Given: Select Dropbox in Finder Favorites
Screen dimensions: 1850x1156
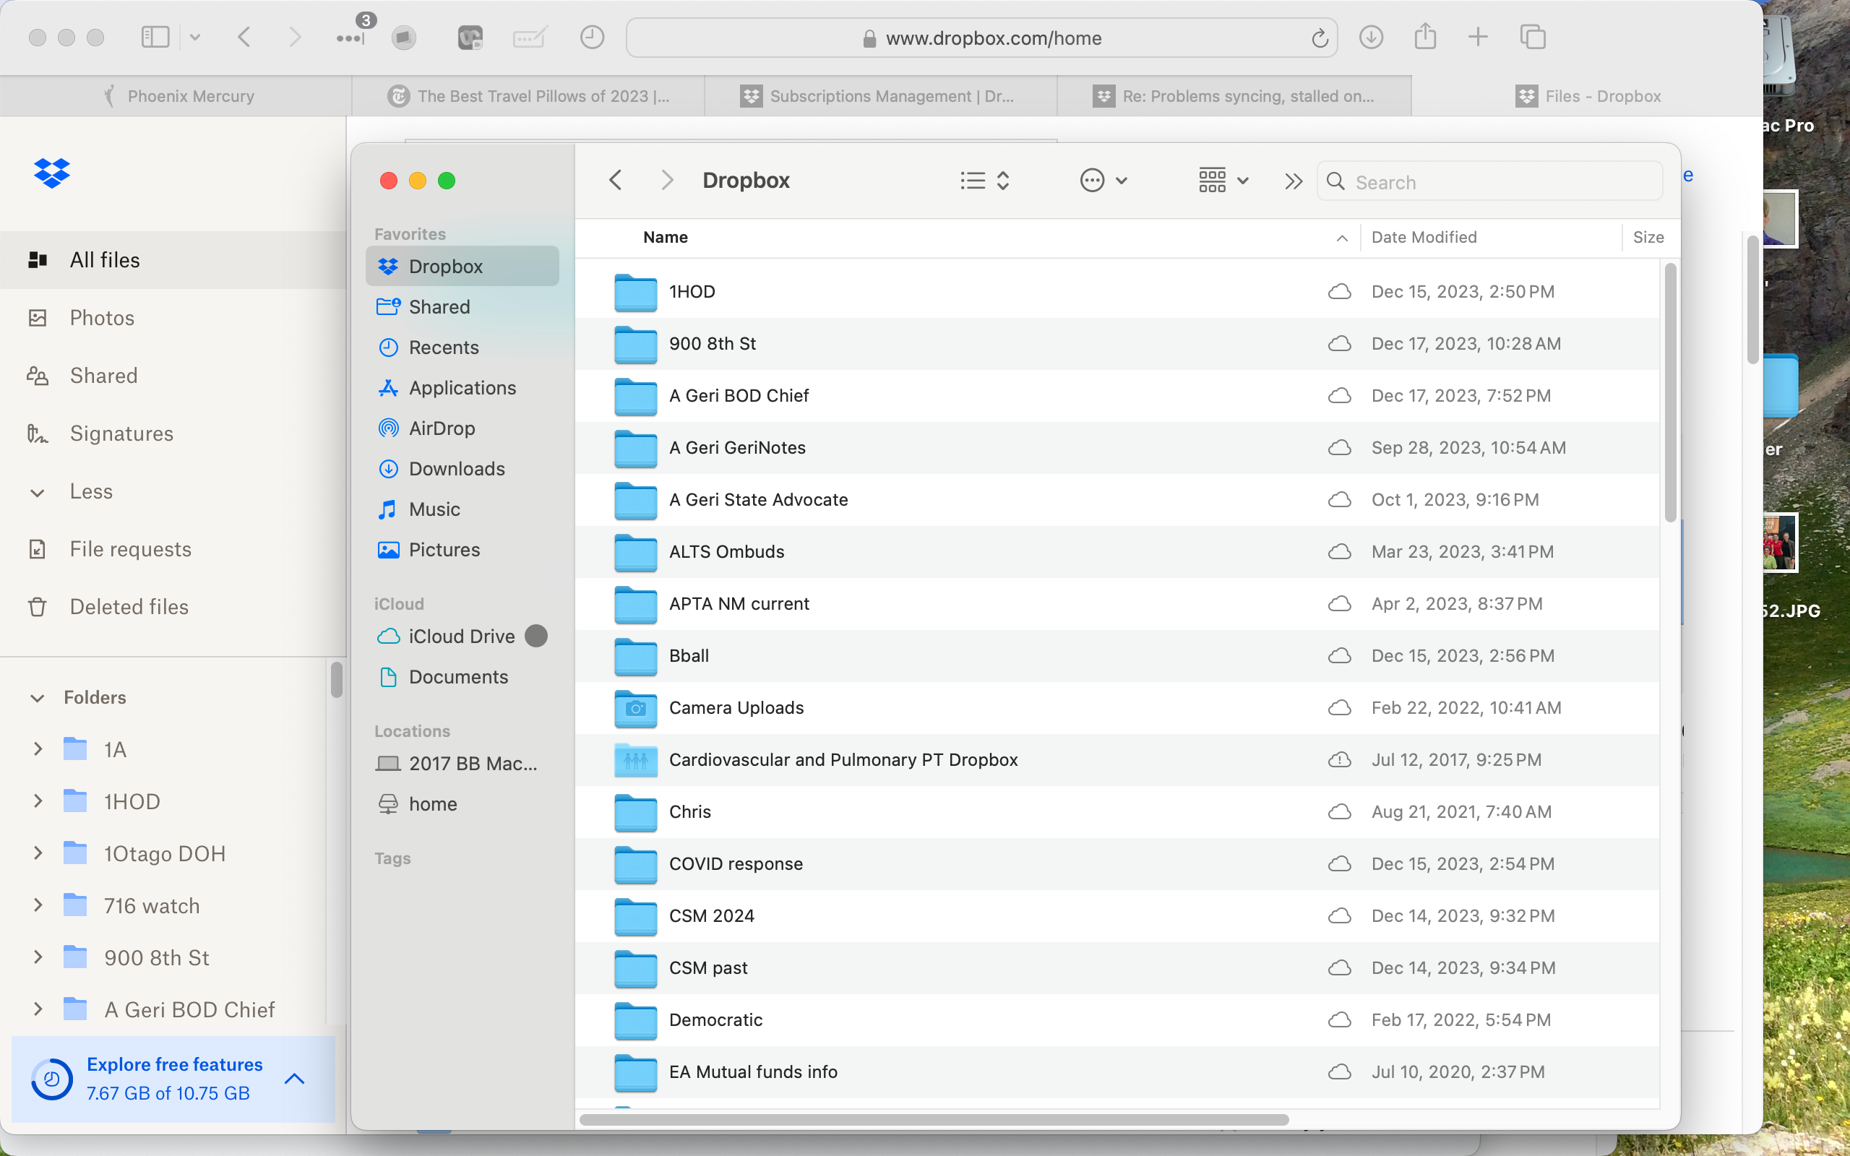Looking at the screenshot, I should tap(462, 266).
